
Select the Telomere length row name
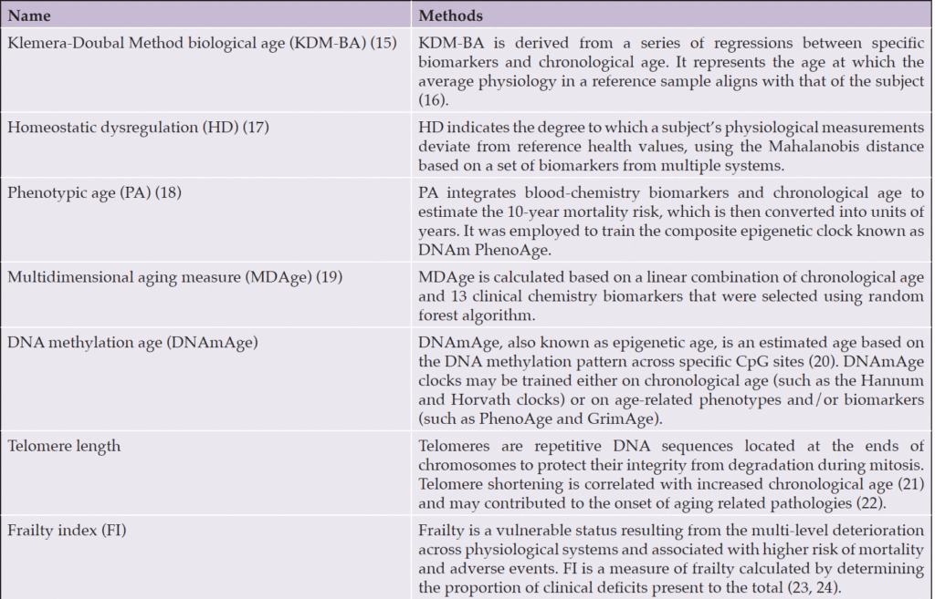point(64,446)
